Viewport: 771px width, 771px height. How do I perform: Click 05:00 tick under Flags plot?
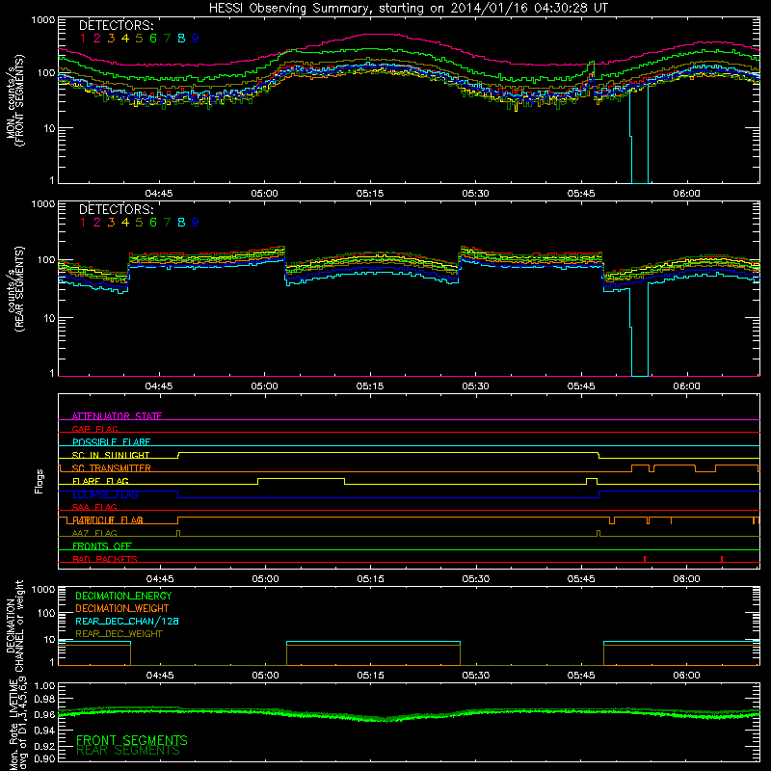[265, 579]
